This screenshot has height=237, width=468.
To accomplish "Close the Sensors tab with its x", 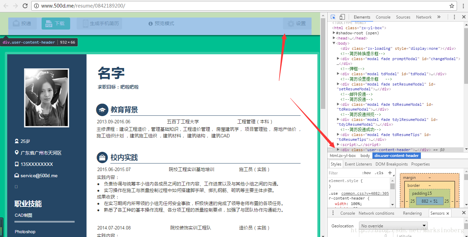I will pos(448,213).
